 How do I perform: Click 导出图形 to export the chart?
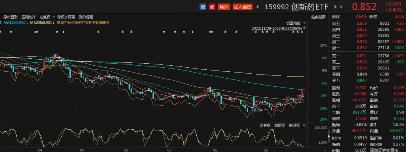click(11, 17)
